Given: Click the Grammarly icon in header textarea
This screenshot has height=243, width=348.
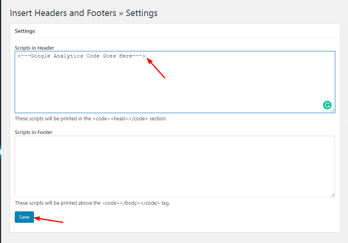Looking at the screenshot, I should tap(327, 105).
